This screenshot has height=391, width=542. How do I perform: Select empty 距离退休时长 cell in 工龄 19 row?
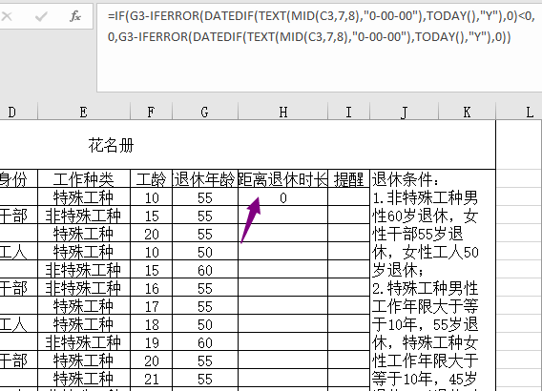tap(282, 342)
